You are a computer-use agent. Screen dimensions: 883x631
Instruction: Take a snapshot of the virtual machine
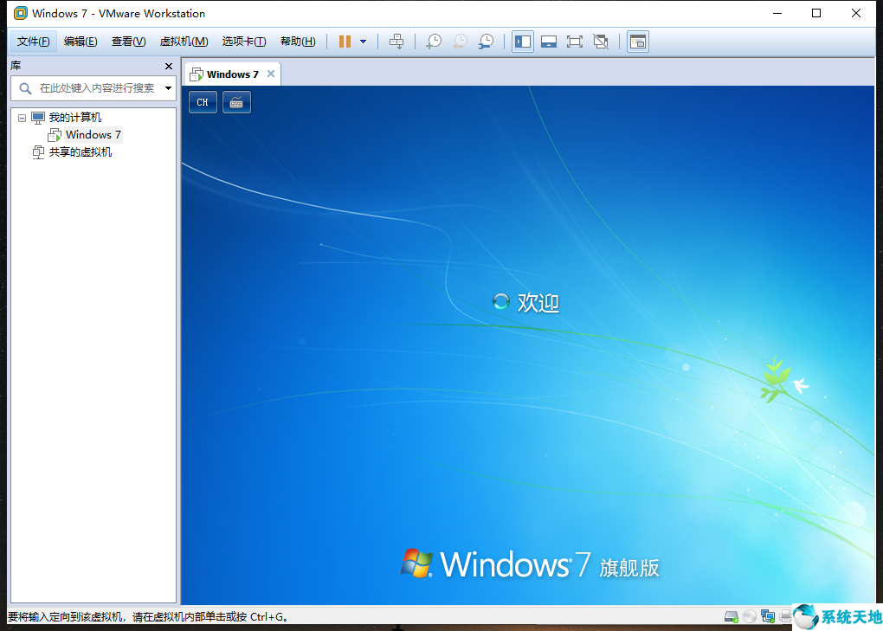click(x=433, y=41)
